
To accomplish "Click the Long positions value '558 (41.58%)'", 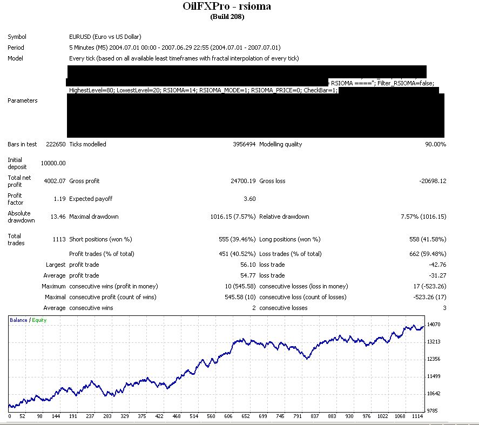I will coord(428,239).
